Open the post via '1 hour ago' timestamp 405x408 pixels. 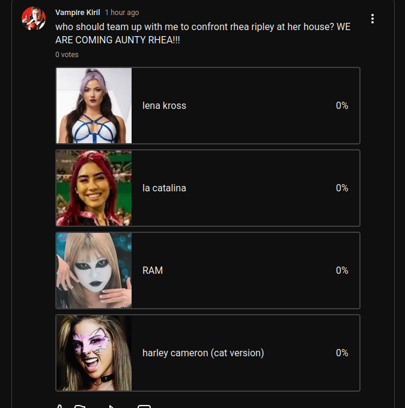tap(122, 13)
